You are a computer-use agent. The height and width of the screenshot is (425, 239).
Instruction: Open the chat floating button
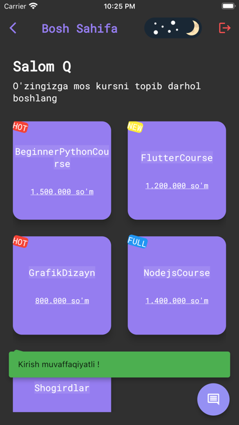coord(213,399)
